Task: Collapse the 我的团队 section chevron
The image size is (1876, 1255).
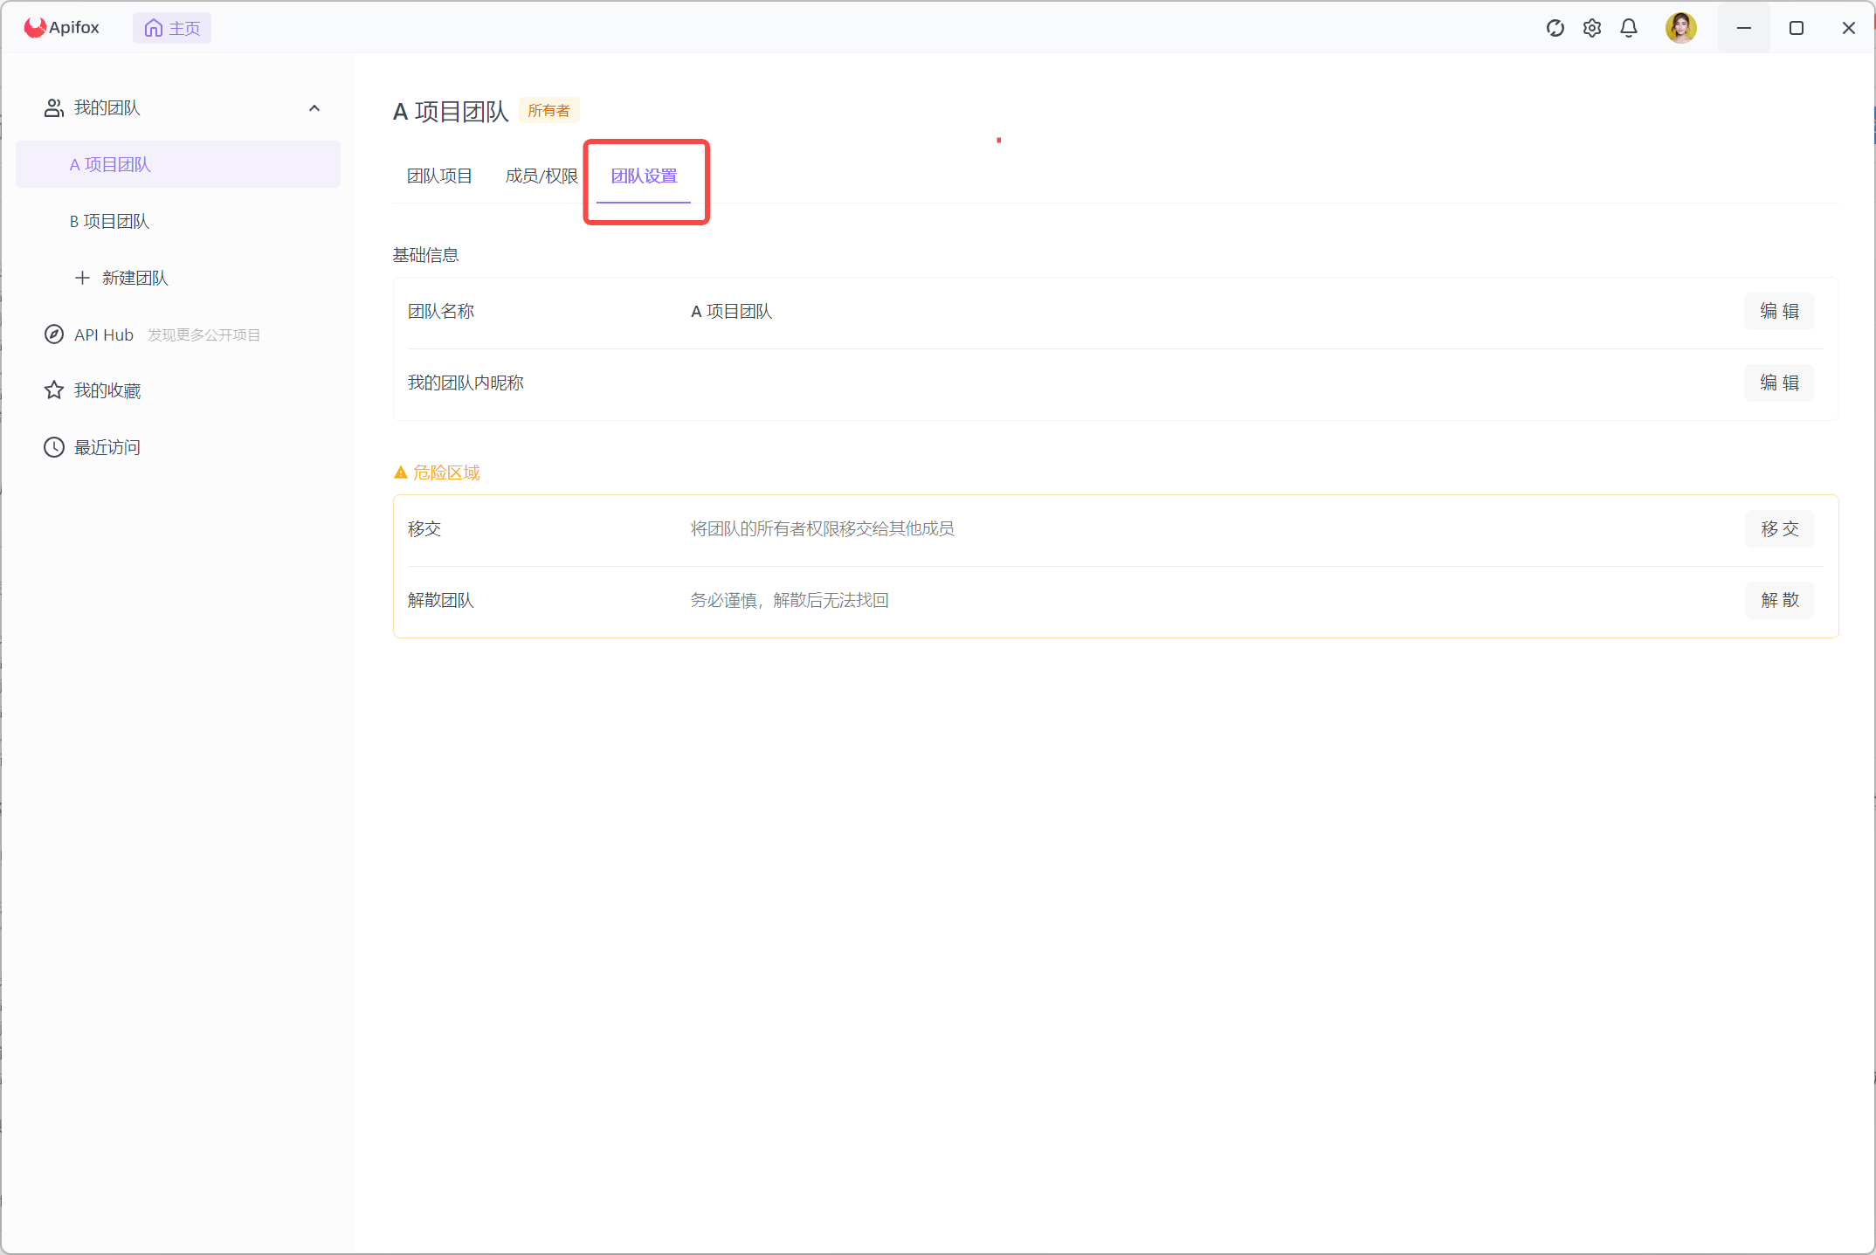Action: (x=314, y=108)
